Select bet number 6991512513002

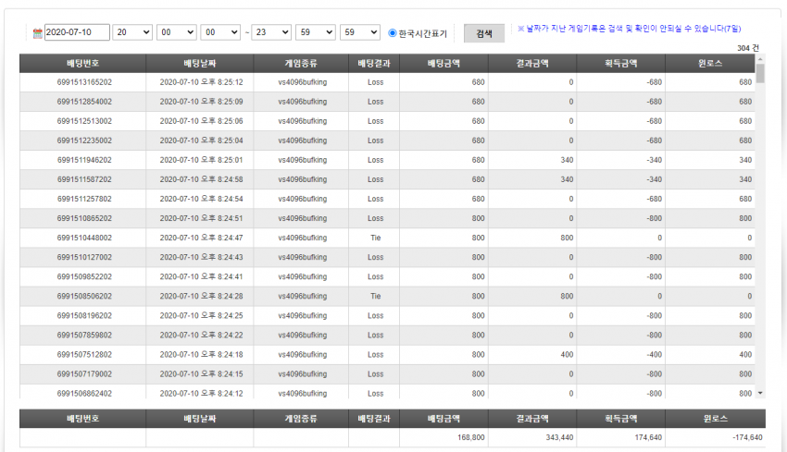84,121
